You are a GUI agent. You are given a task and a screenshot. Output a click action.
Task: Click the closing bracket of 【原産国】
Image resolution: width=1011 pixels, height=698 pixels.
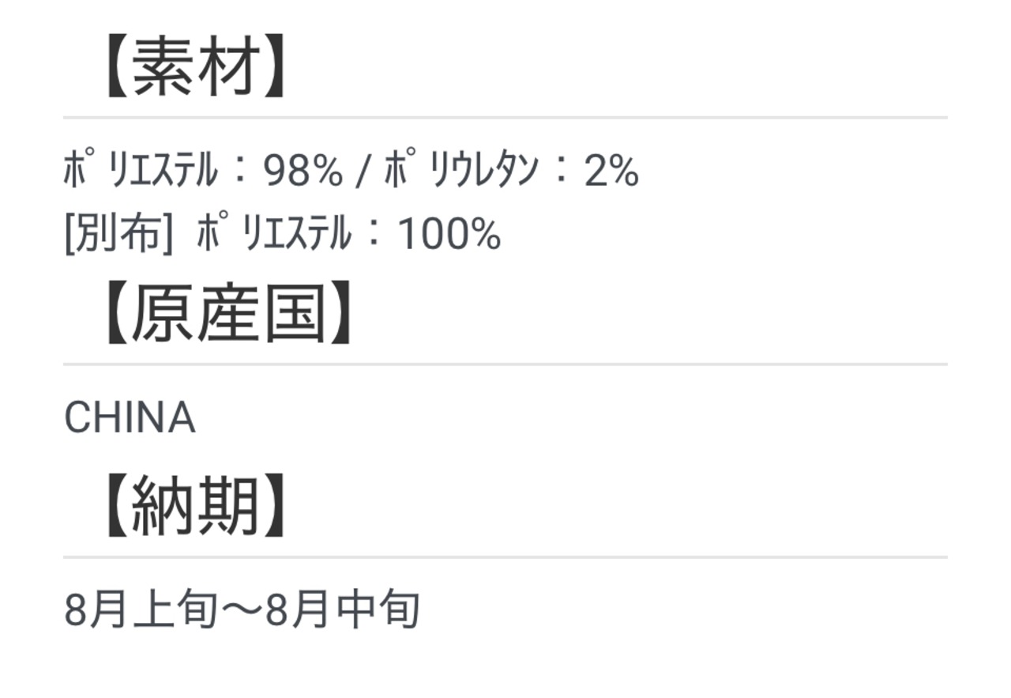341,314
